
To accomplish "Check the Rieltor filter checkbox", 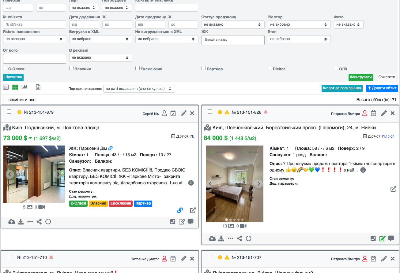I will 270,68.
